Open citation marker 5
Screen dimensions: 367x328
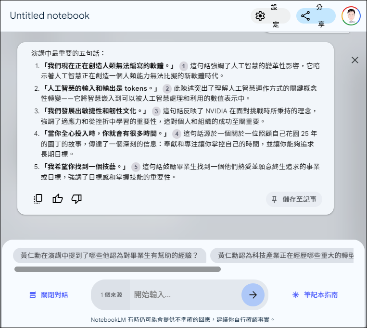coord(136,167)
